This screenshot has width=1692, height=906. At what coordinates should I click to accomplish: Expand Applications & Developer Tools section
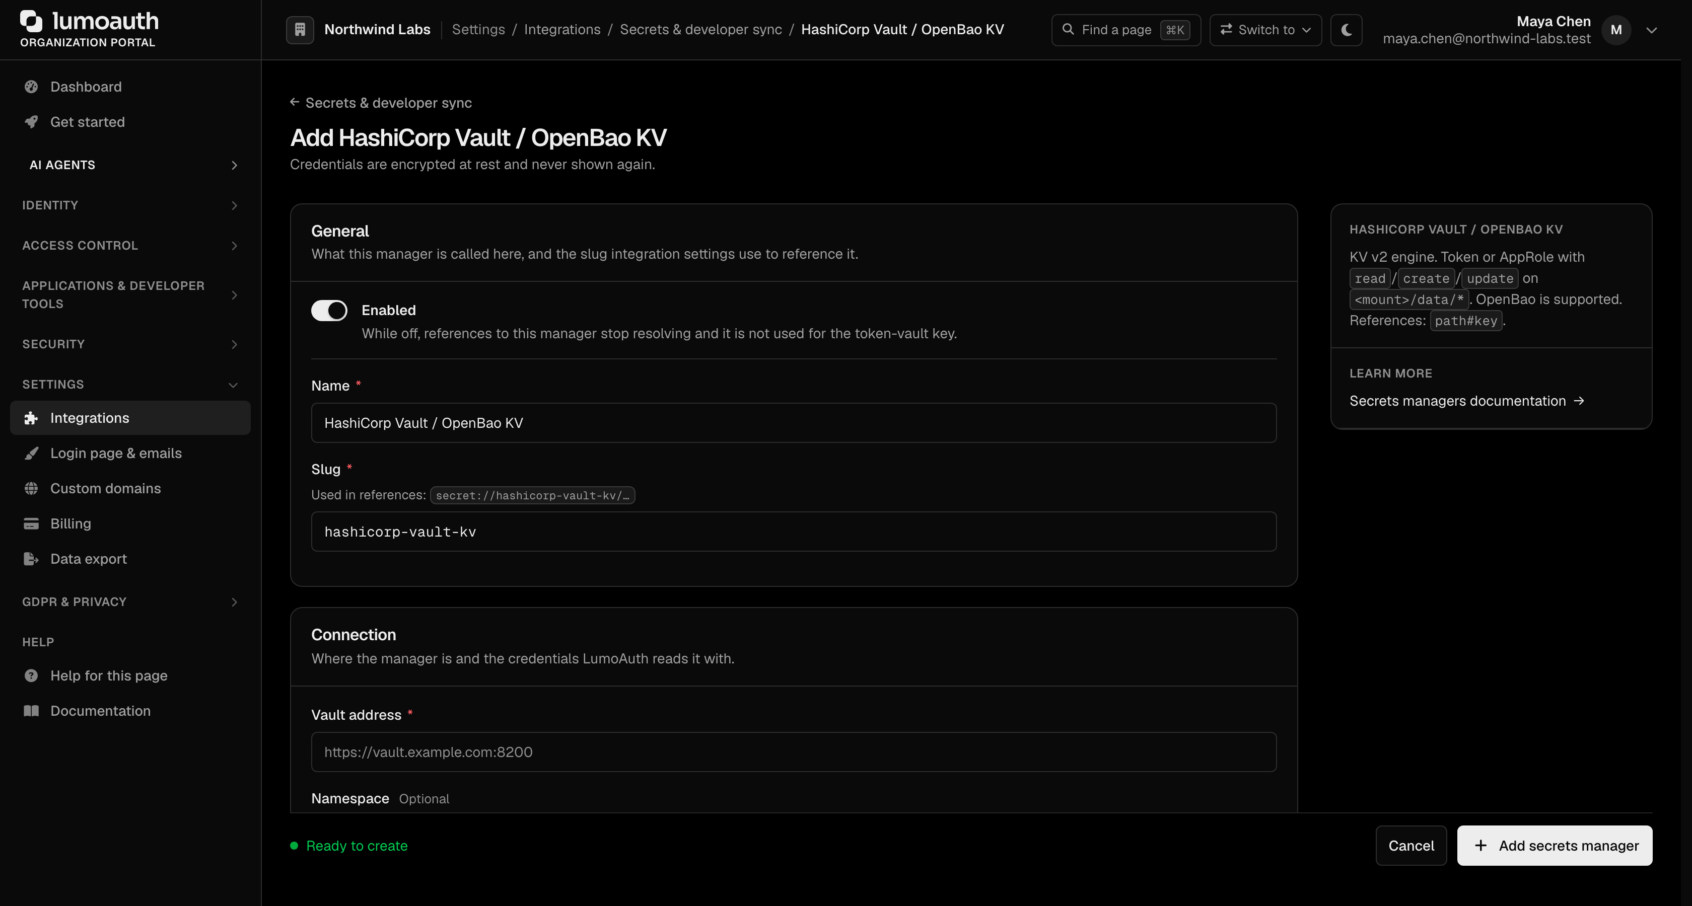pos(130,295)
